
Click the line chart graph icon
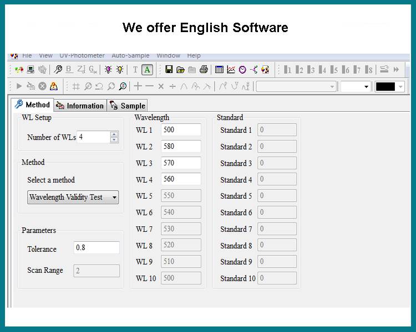click(x=231, y=70)
